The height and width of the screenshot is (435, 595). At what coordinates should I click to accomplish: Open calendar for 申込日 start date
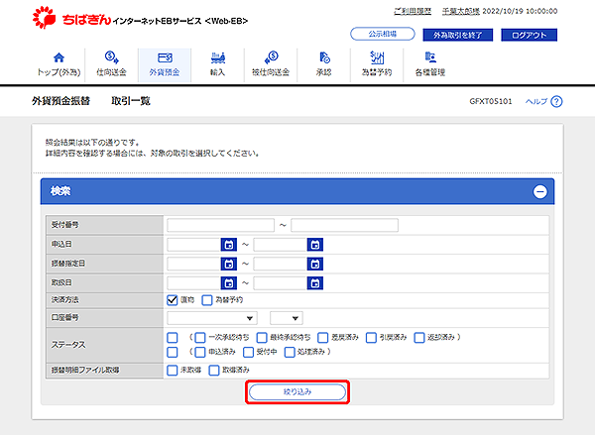click(229, 245)
